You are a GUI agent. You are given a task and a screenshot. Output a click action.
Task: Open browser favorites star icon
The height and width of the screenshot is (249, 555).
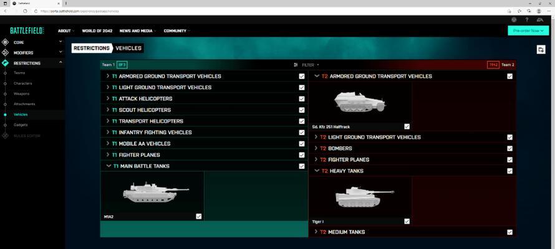point(519,11)
